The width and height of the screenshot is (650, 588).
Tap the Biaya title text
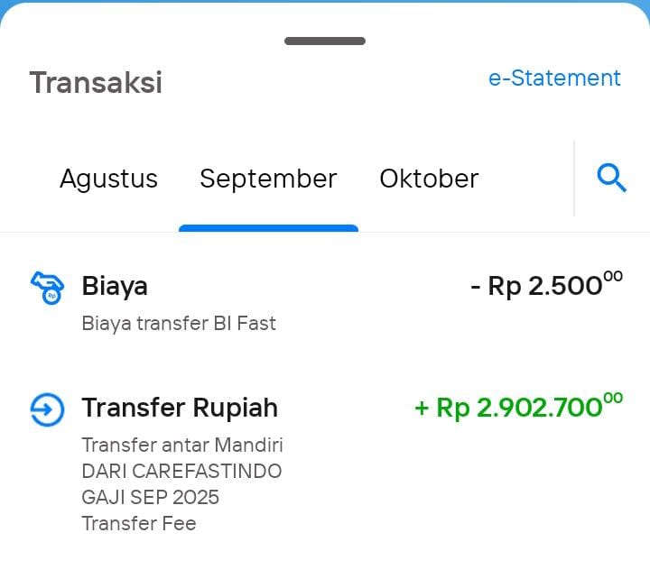(x=115, y=286)
